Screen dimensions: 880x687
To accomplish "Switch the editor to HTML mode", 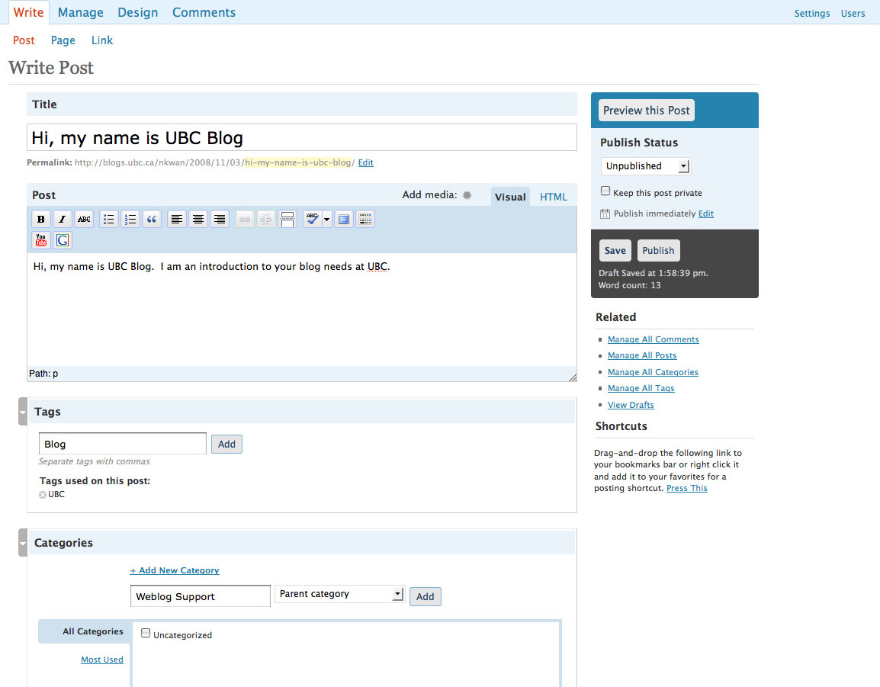I will coord(554,197).
